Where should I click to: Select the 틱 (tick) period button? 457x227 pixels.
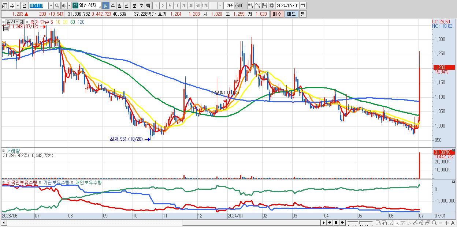[x=148, y=5]
